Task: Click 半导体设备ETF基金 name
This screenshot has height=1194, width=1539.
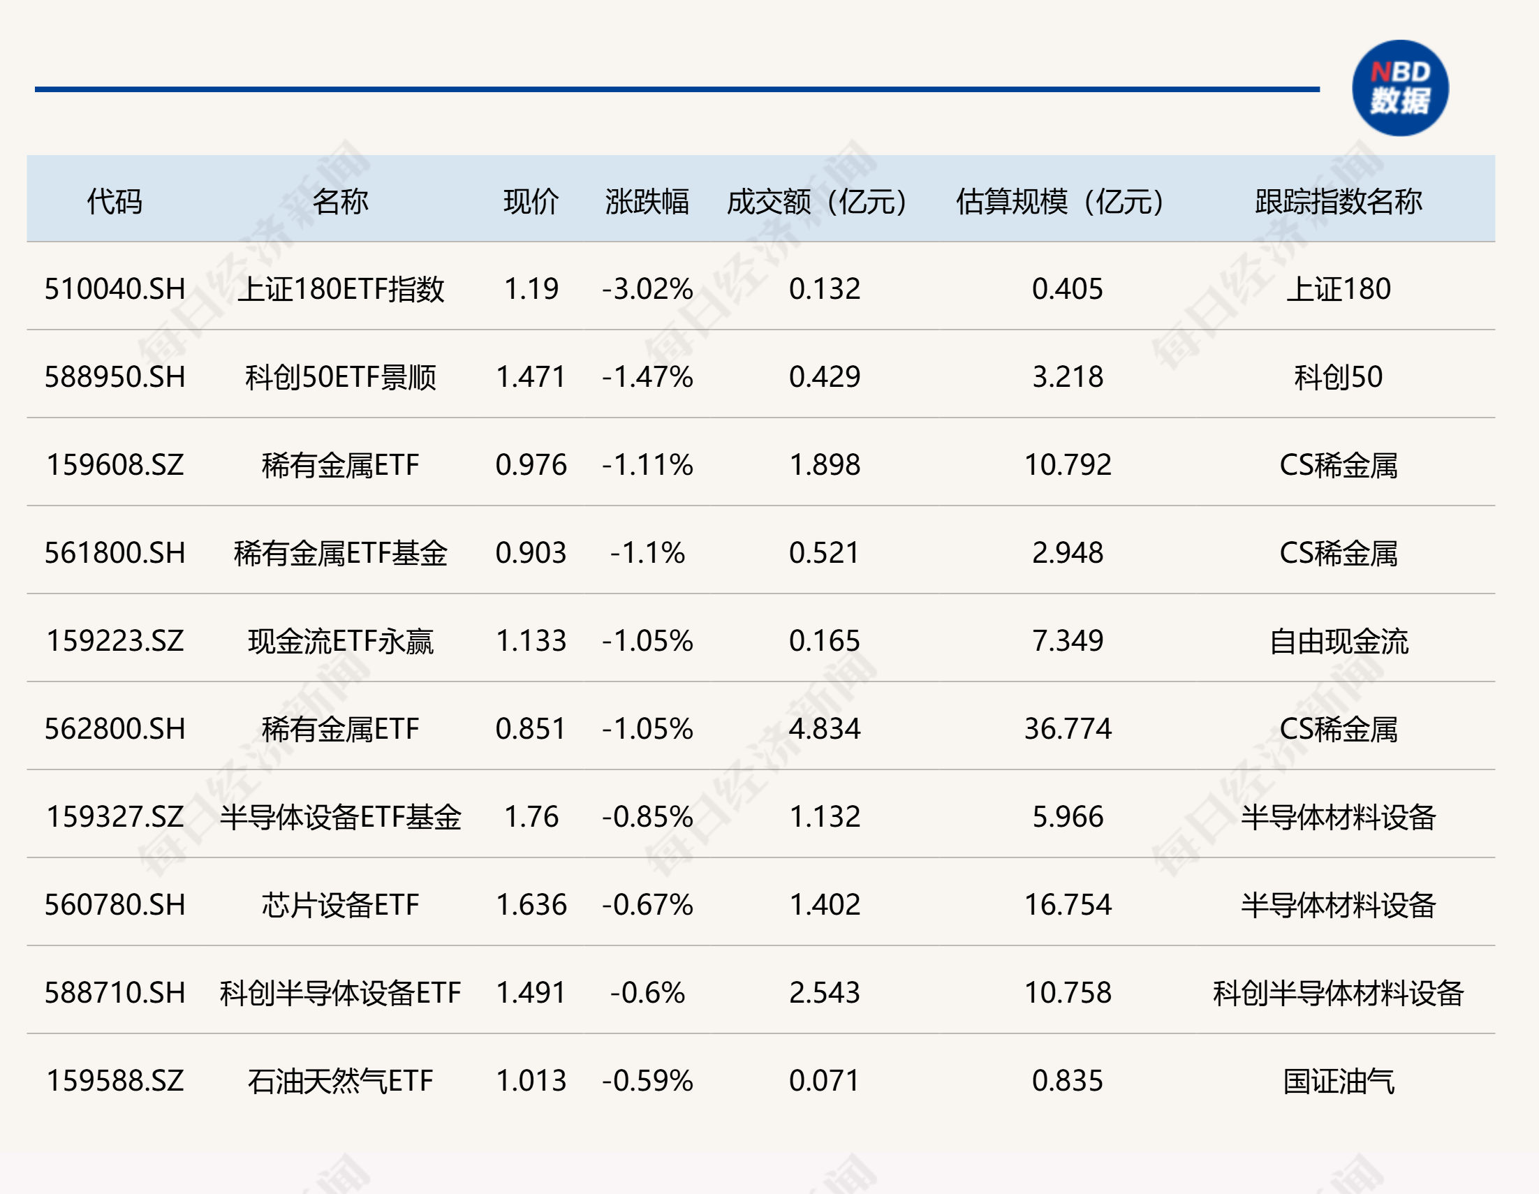Action: pyautogui.click(x=340, y=817)
